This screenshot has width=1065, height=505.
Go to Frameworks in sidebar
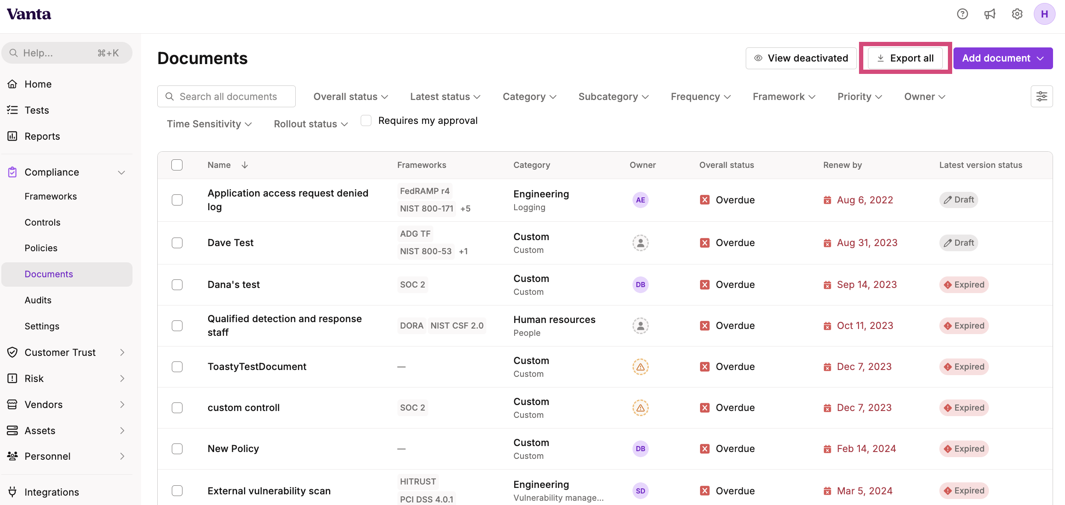[51, 196]
